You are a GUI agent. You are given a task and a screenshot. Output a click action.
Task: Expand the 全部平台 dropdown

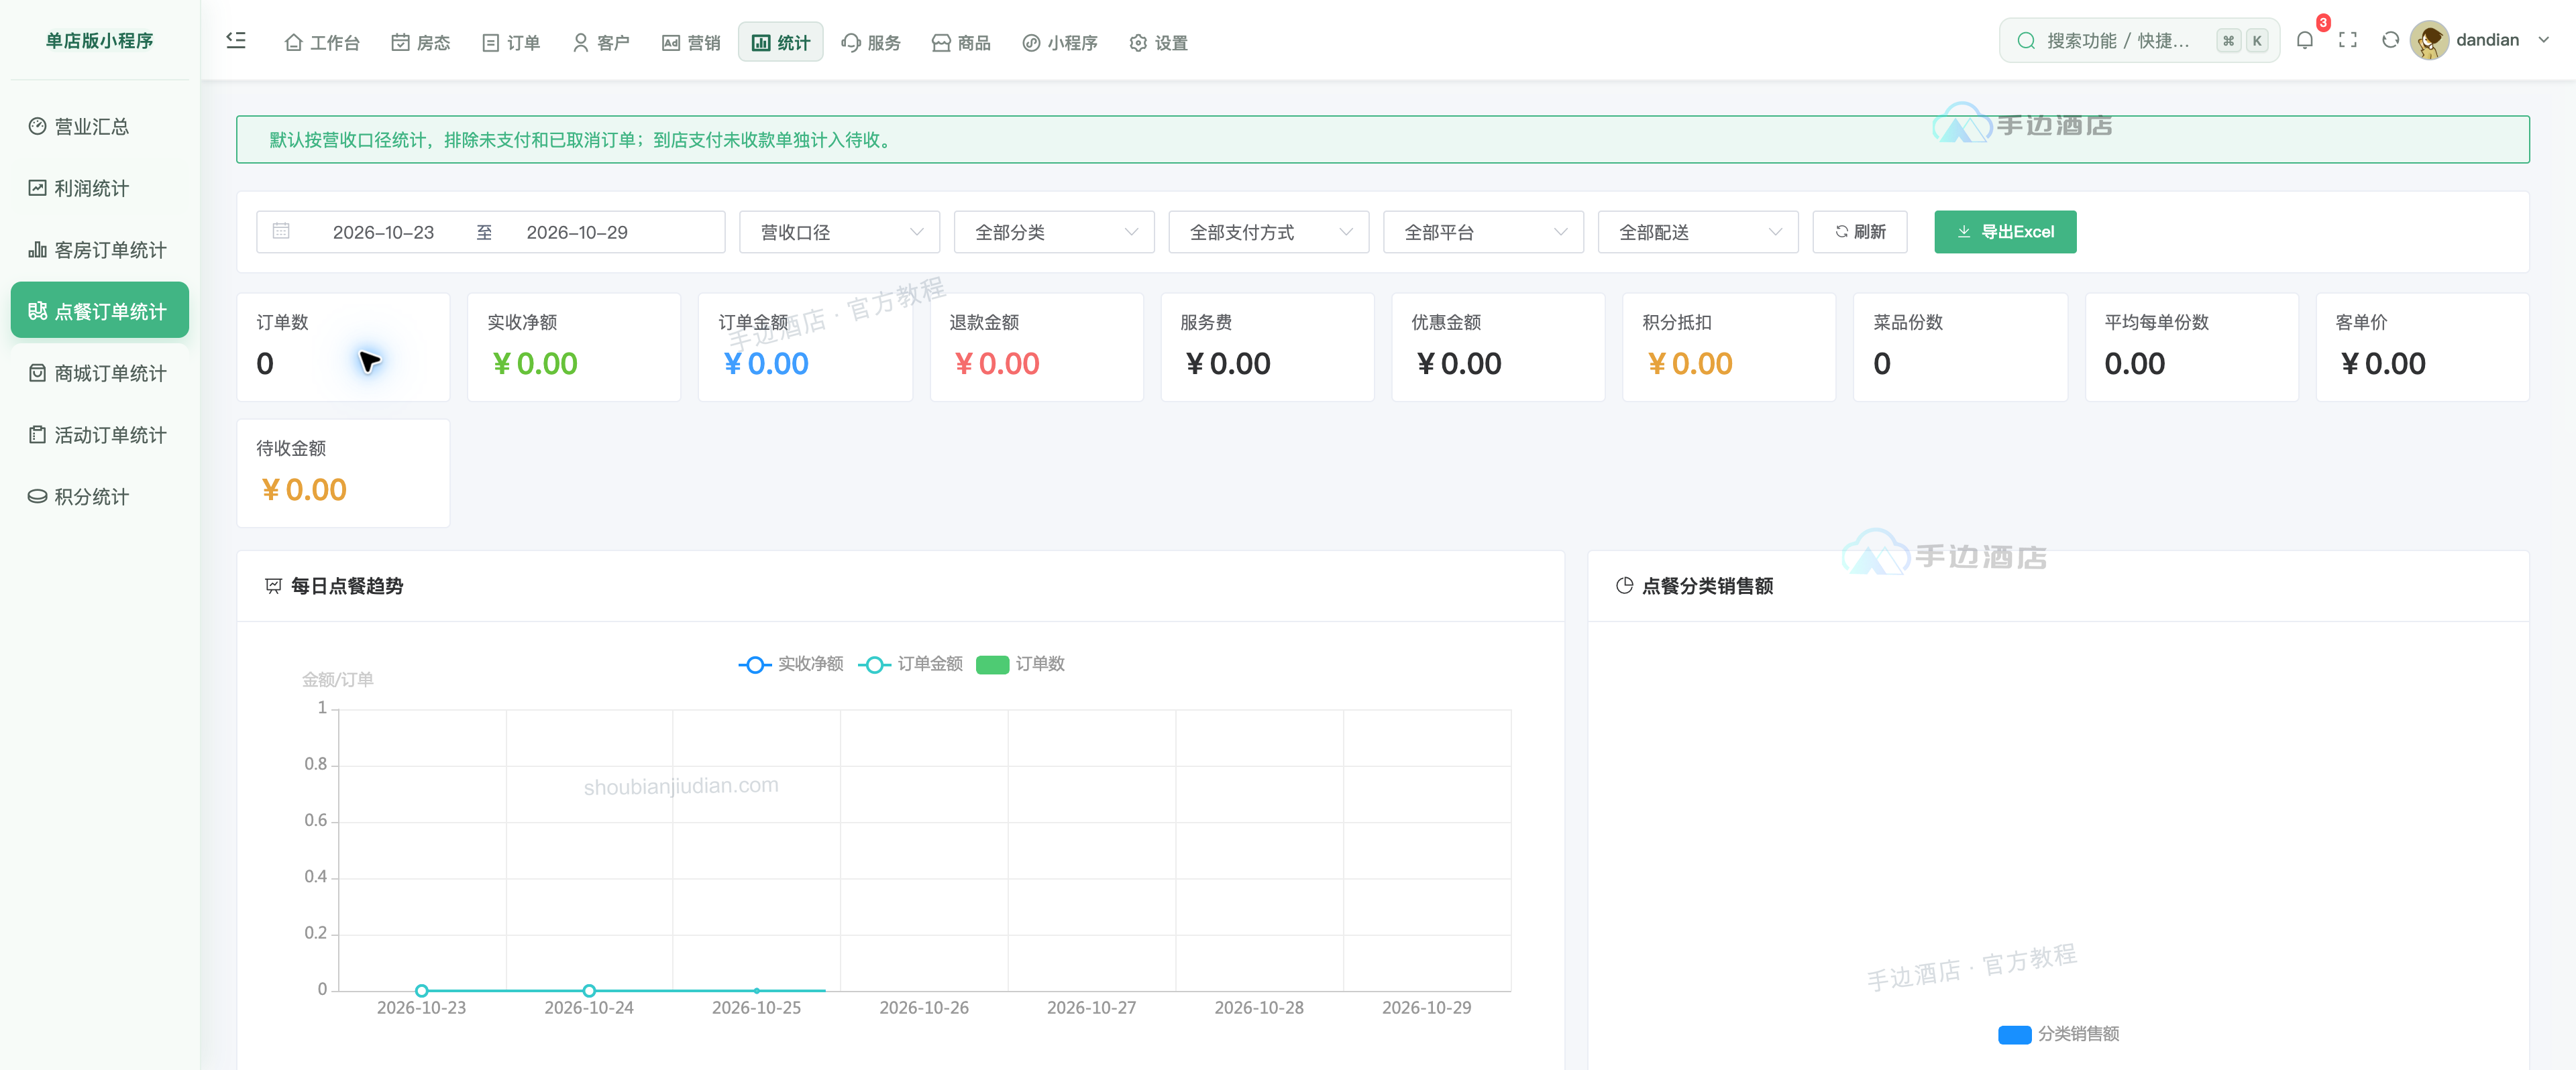pyautogui.click(x=1483, y=233)
